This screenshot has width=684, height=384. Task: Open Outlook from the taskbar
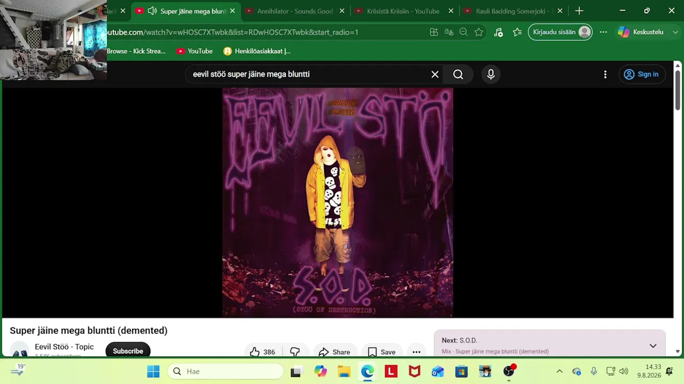(438, 371)
